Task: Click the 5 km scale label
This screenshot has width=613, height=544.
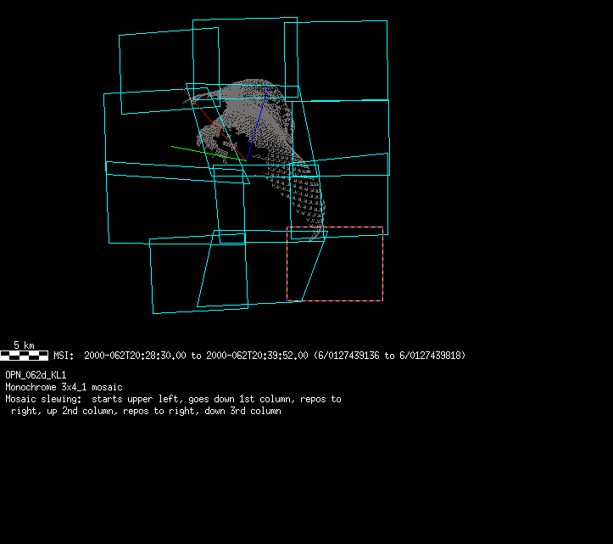Action: pyautogui.click(x=24, y=345)
